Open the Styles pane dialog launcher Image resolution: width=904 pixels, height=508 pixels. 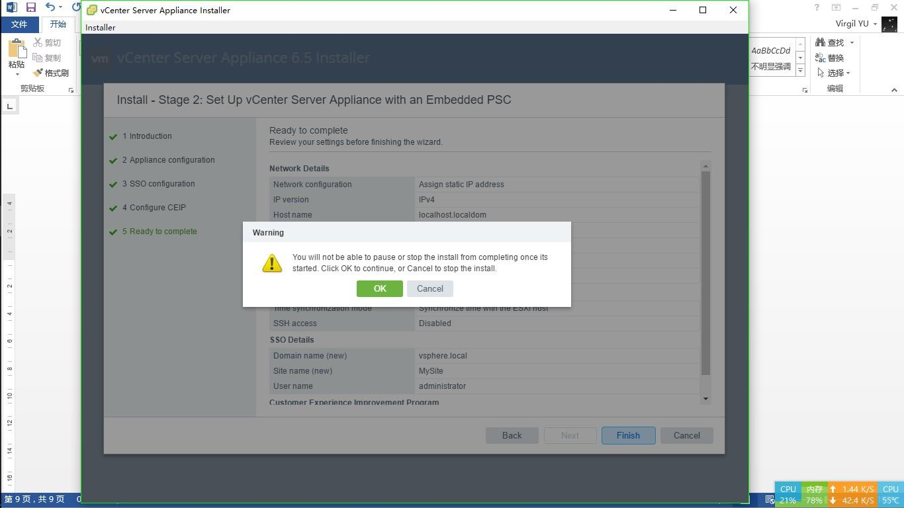click(805, 90)
